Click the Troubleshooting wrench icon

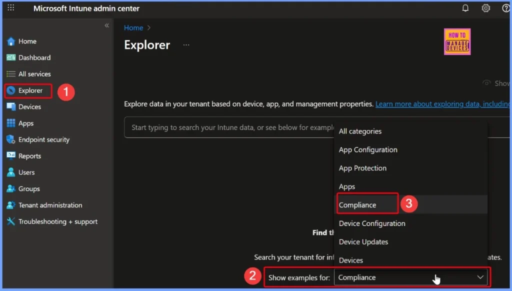[11, 221]
